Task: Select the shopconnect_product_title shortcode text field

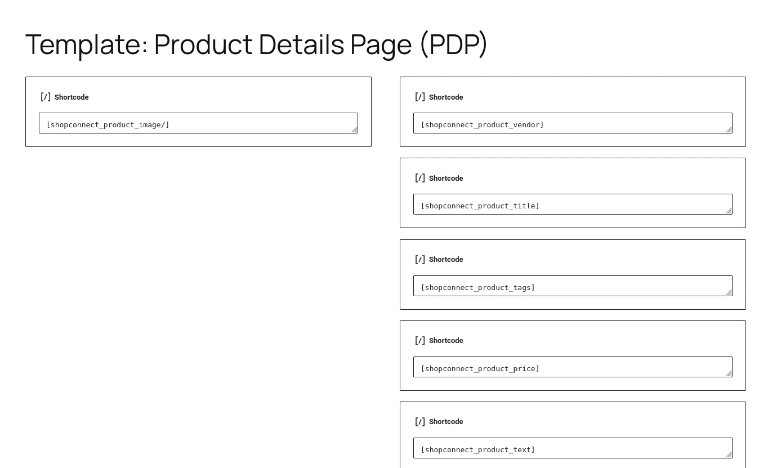Action: [573, 204]
